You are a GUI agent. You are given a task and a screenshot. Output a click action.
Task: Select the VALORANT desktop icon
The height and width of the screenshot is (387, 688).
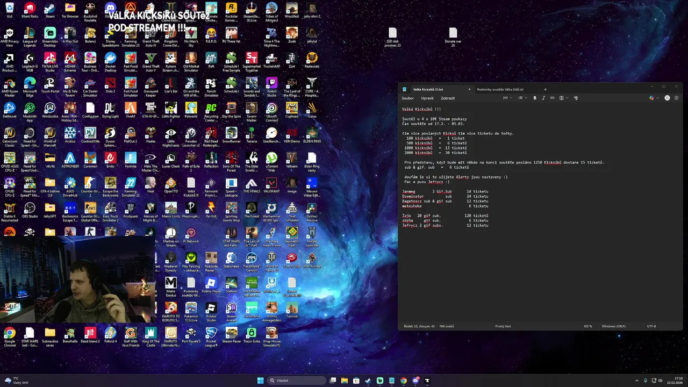pyautogui.click(x=271, y=185)
